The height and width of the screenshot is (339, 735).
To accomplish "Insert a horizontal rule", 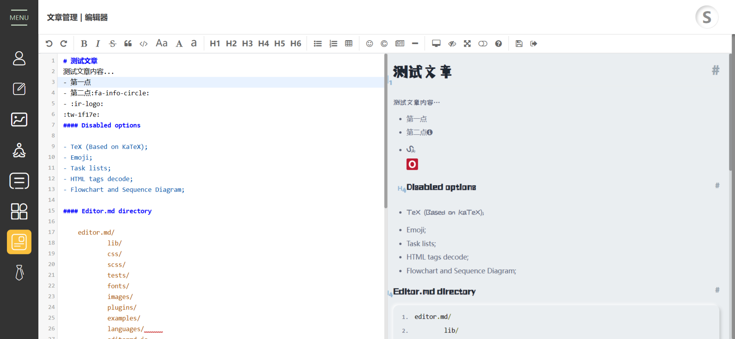I will pos(415,44).
